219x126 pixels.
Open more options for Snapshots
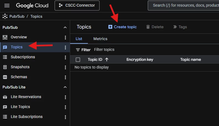(x=65, y=67)
